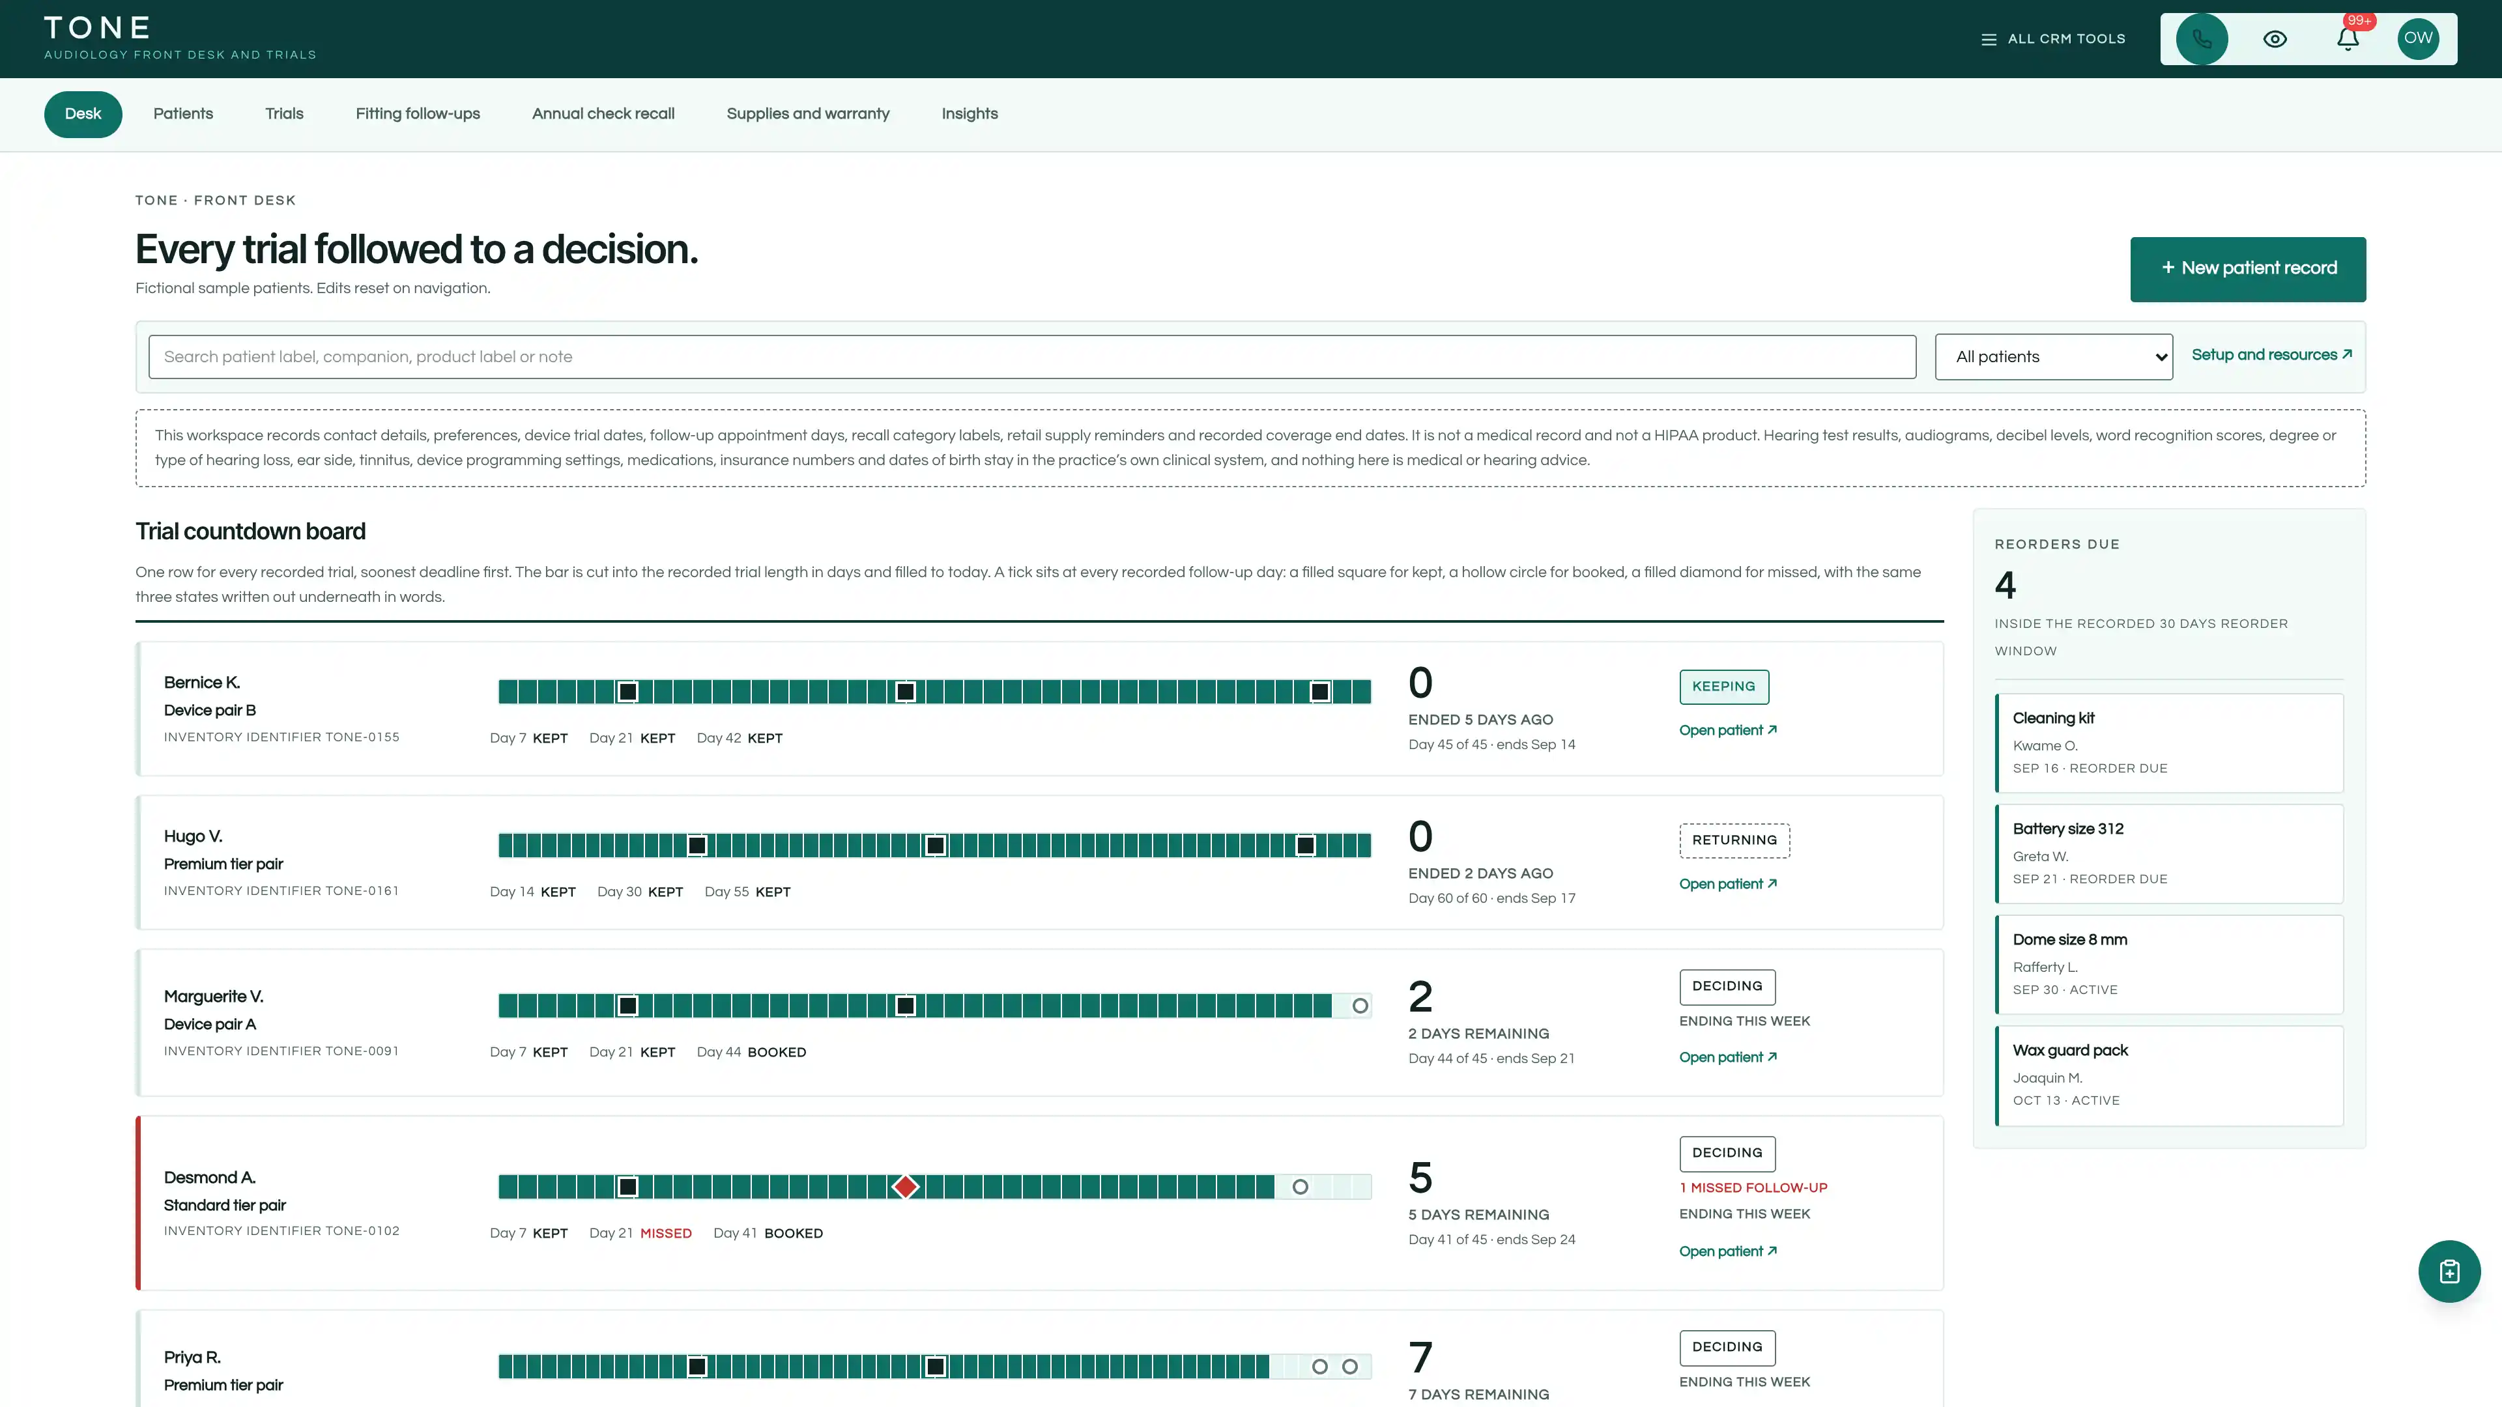Select the Desk tab
Screen dimensions: 2502x1407
point(83,113)
